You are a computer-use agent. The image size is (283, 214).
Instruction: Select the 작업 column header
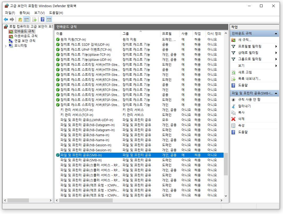click(199, 34)
